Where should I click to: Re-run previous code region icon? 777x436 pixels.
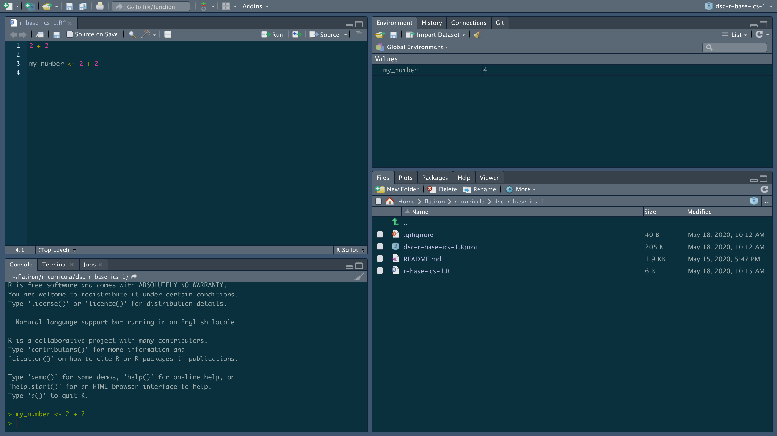pos(297,34)
